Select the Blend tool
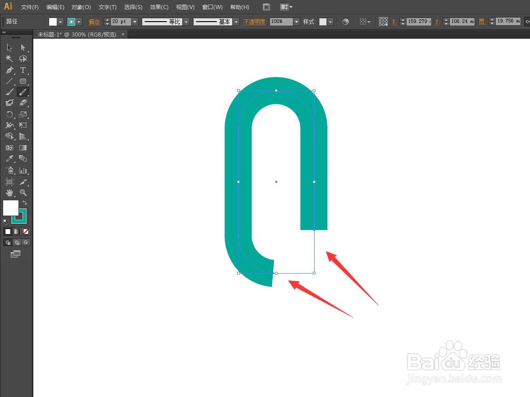The height and width of the screenshot is (397, 530). (x=23, y=158)
